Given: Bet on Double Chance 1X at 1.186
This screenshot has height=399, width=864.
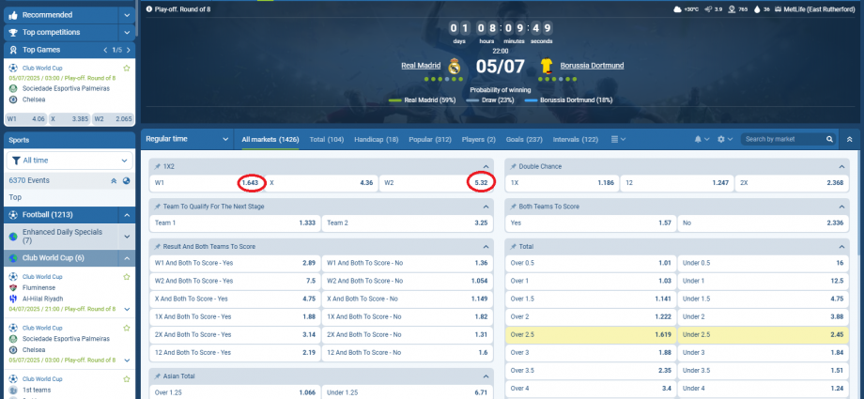Looking at the screenshot, I should tap(562, 183).
